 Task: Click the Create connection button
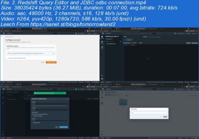coord(64,127)
